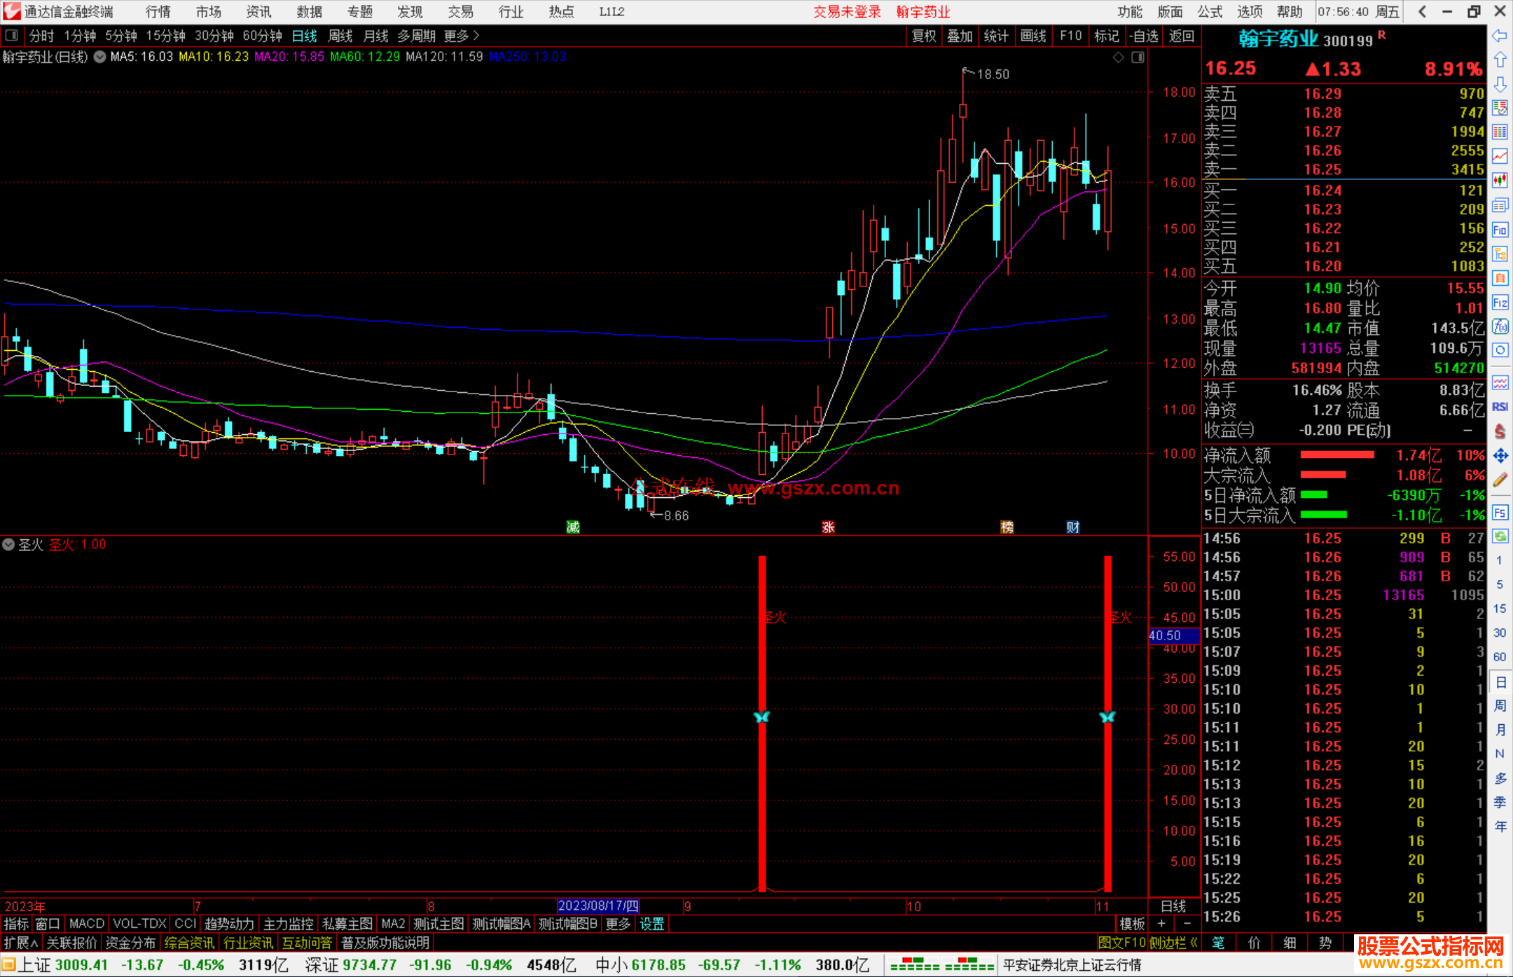Switch to the 周线 weekly tab
Screen dimensions: 1513x977
[340, 36]
